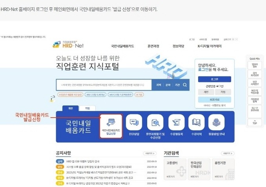Open Quick menu 일자리 정보
266x187 pixels.
pos(255,65)
